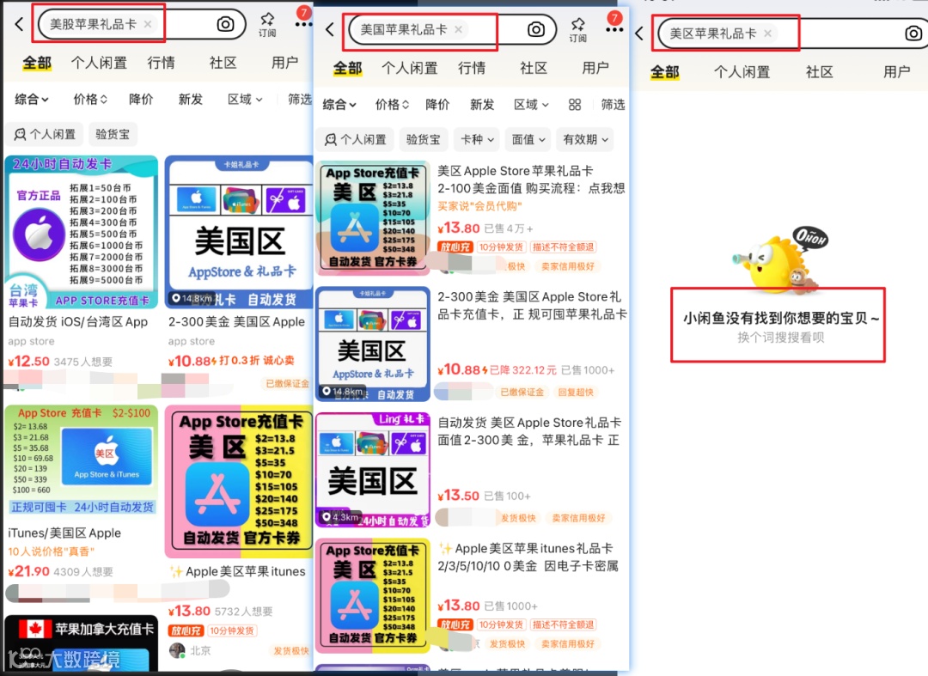
Task: Click 10人说价格"真香" comment
Action: [51, 551]
